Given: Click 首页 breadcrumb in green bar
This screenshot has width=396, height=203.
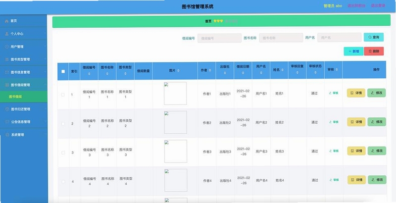Looking at the screenshot, I should click(x=208, y=21).
